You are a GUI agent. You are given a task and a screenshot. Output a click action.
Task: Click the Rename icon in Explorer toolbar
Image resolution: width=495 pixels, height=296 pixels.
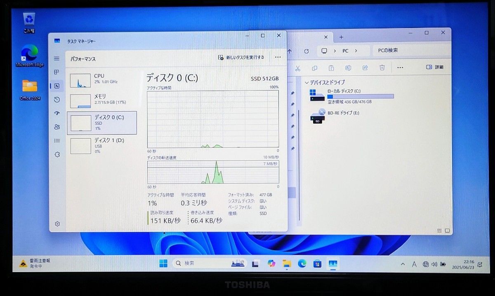point(348,67)
